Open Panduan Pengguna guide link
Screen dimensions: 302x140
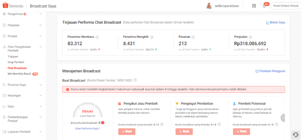tap(270, 71)
